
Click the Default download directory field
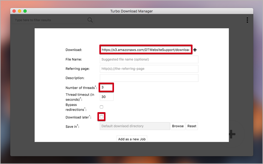click(x=135, y=126)
